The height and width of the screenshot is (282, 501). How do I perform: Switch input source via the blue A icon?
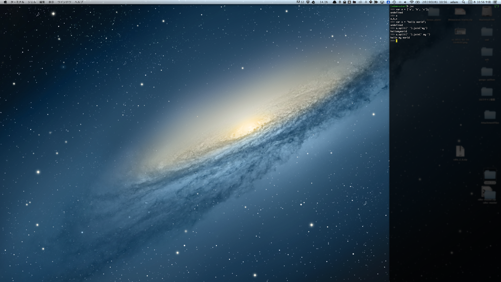coord(389,2)
